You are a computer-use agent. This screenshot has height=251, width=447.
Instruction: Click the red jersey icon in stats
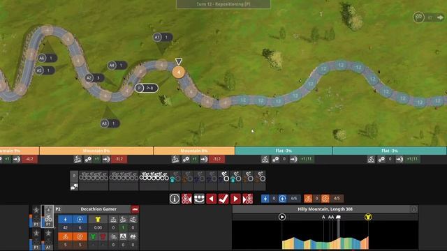click(103, 237)
